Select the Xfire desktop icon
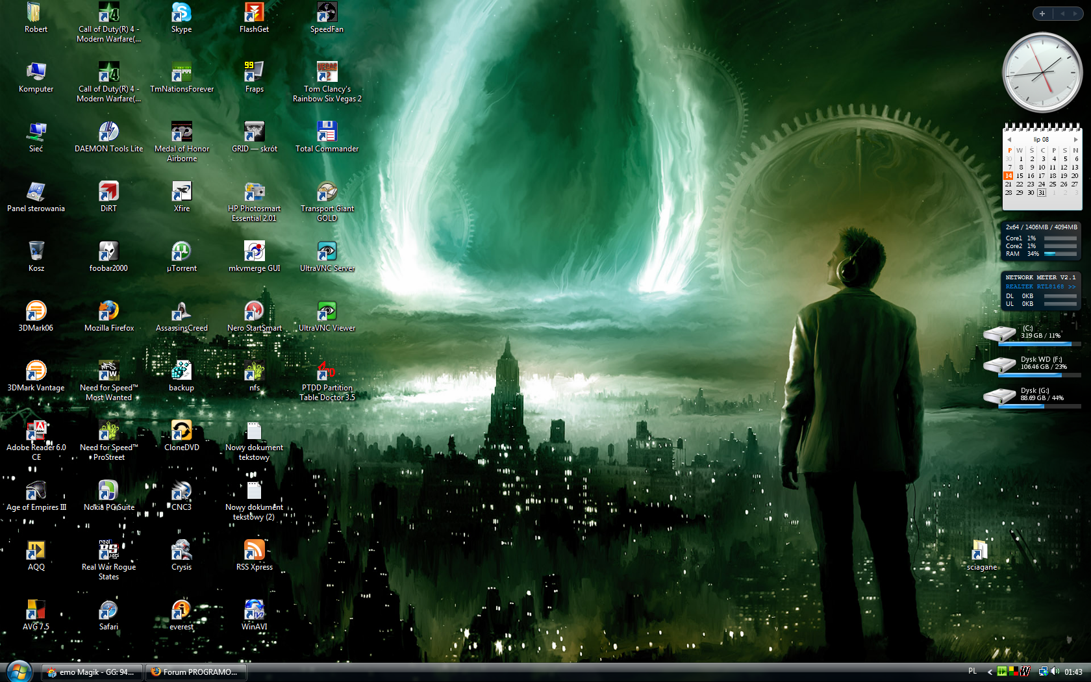 pyautogui.click(x=182, y=197)
